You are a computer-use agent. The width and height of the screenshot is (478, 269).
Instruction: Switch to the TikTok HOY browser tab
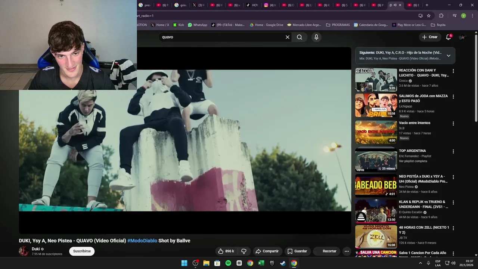(252, 5)
